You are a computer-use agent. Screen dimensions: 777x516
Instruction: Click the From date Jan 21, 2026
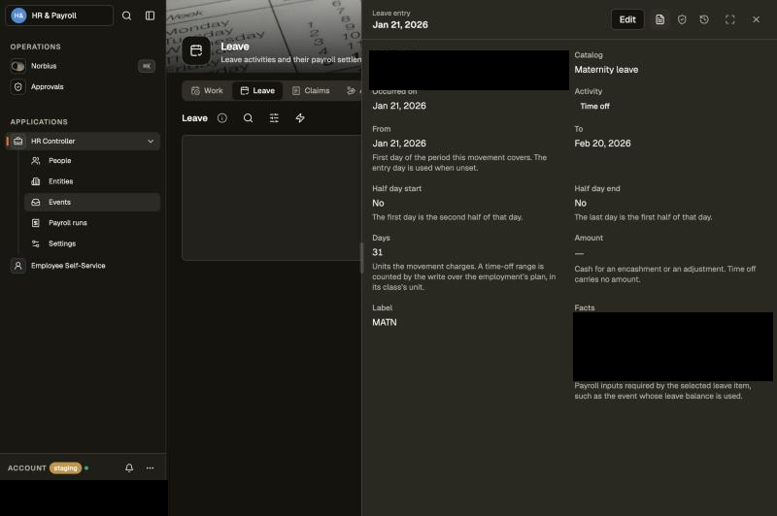(x=399, y=144)
